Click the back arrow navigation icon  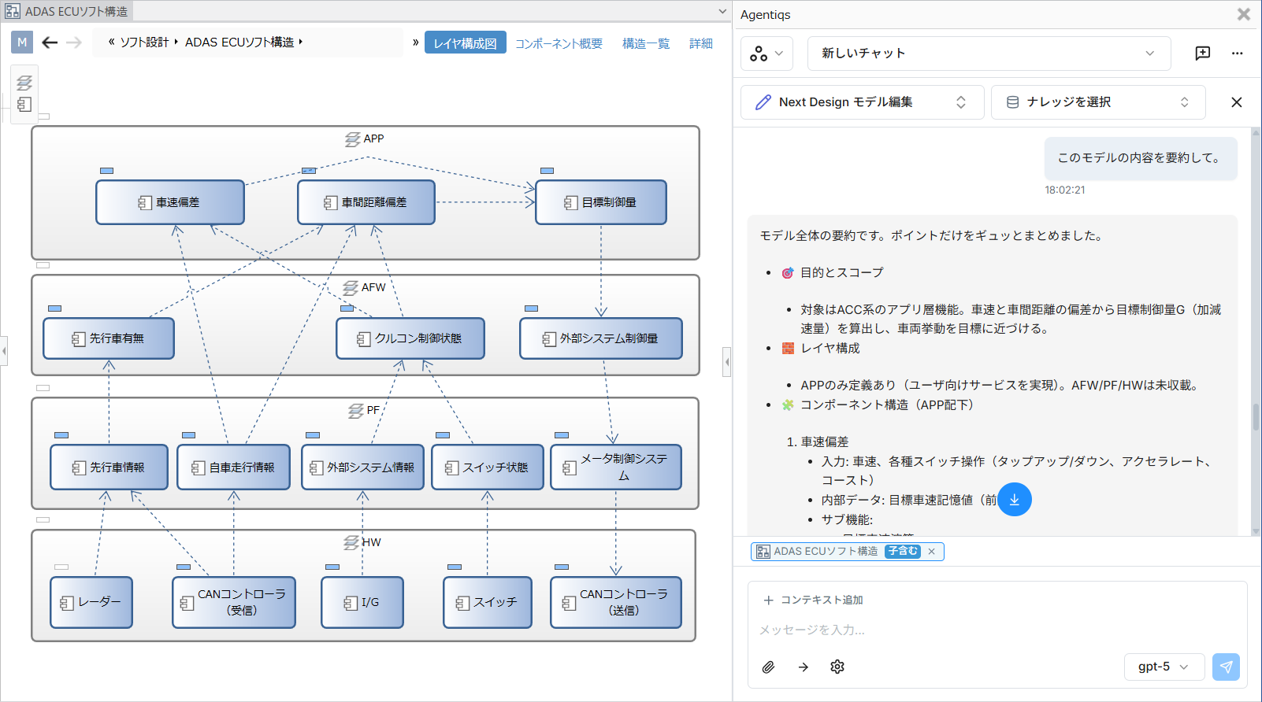[x=50, y=42]
